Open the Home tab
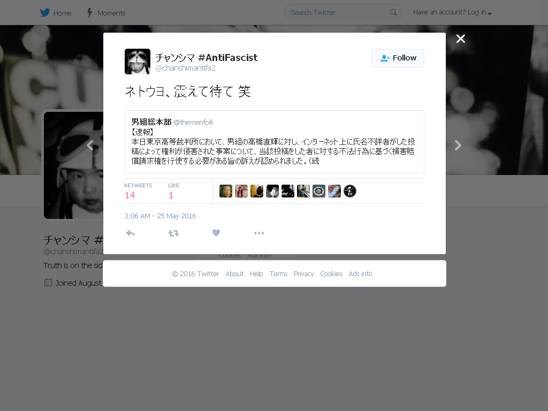The image size is (548, 411). coord(62,13)
